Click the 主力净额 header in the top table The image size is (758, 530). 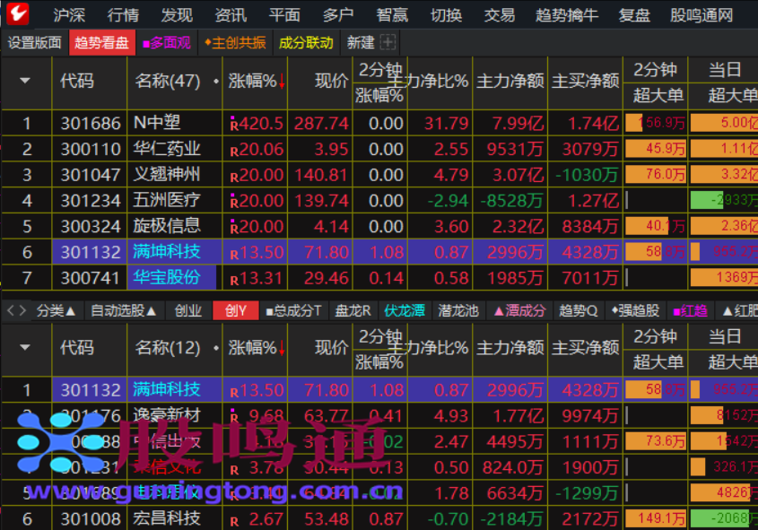(510, 82)
